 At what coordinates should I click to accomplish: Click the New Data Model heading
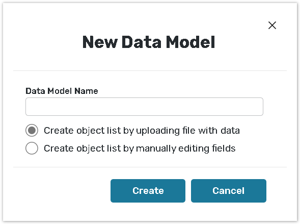[x=149, y=42]
